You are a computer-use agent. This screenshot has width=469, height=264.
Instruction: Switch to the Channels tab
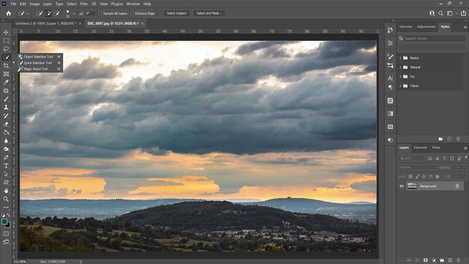click(x=420, y=148)
